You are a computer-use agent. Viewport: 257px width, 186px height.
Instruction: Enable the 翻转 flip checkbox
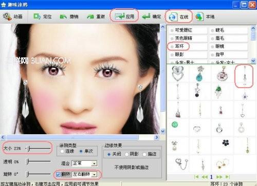click(x=58, y=174)
